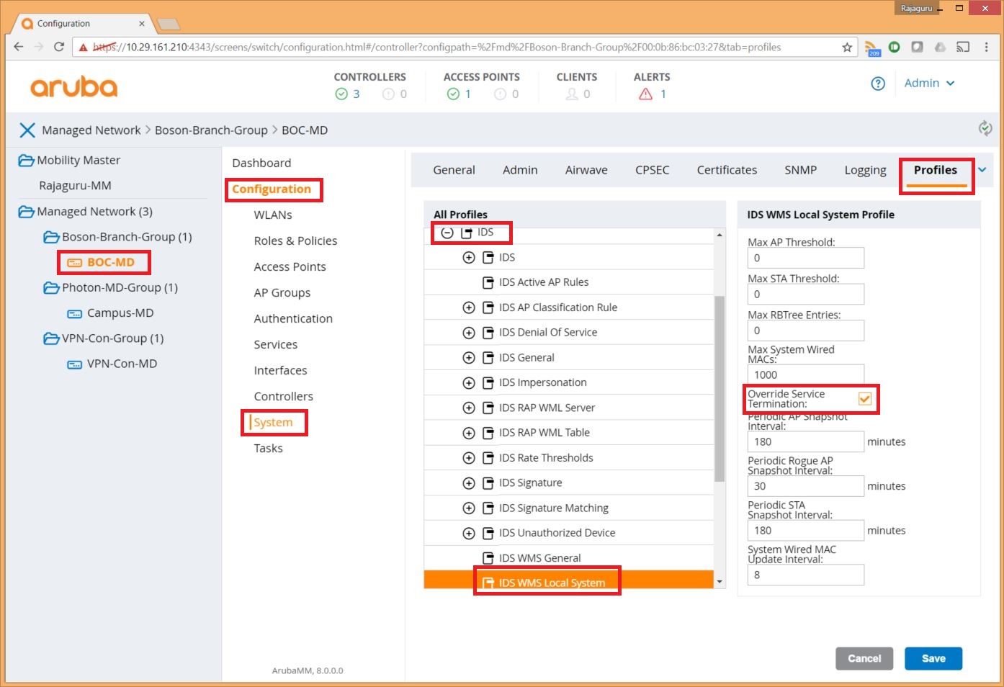
Task: Select the IDS Active AP Rules profile
Action: click(x=544, y=282)
